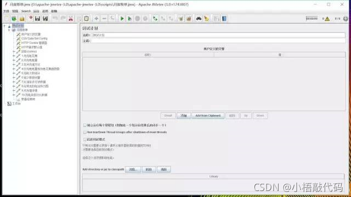Open the Search menu

[x=26, y=11]
